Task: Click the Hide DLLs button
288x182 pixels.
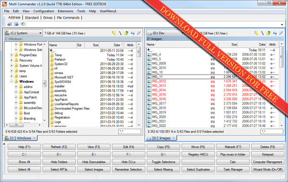Action: tap(128, 162)
